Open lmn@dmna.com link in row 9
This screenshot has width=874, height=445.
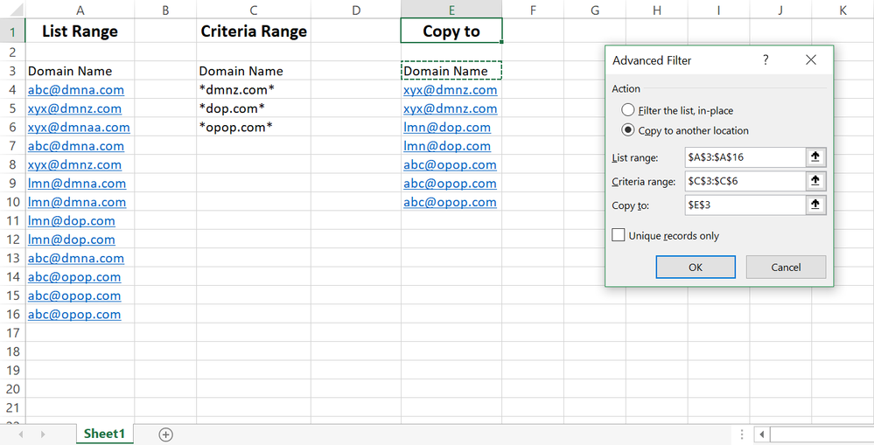tap(77, 184)
